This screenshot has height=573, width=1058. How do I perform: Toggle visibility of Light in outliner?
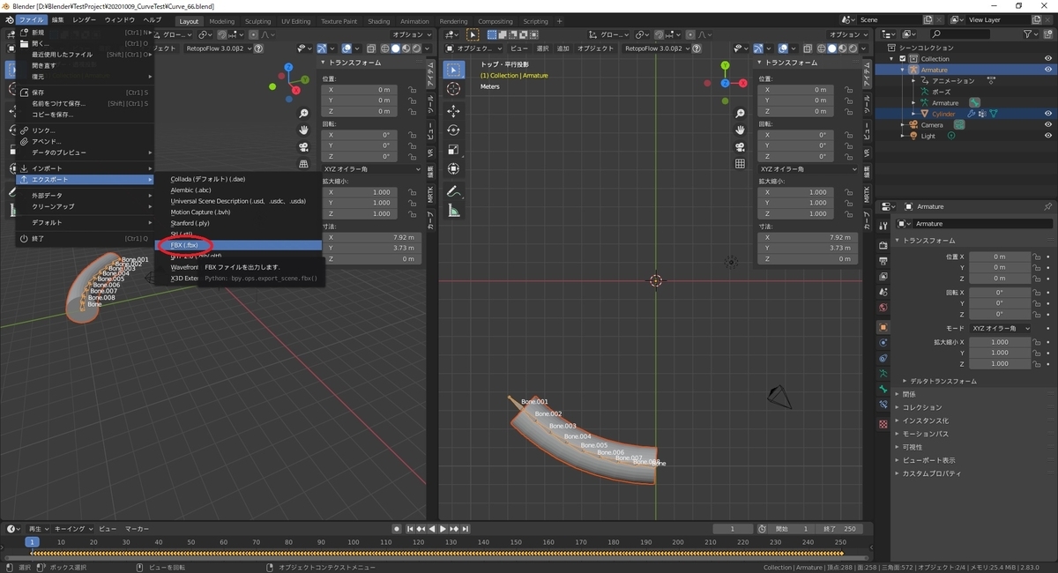1048,136
